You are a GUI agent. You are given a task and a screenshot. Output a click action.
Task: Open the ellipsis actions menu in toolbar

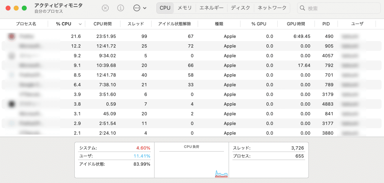point(139,8)
